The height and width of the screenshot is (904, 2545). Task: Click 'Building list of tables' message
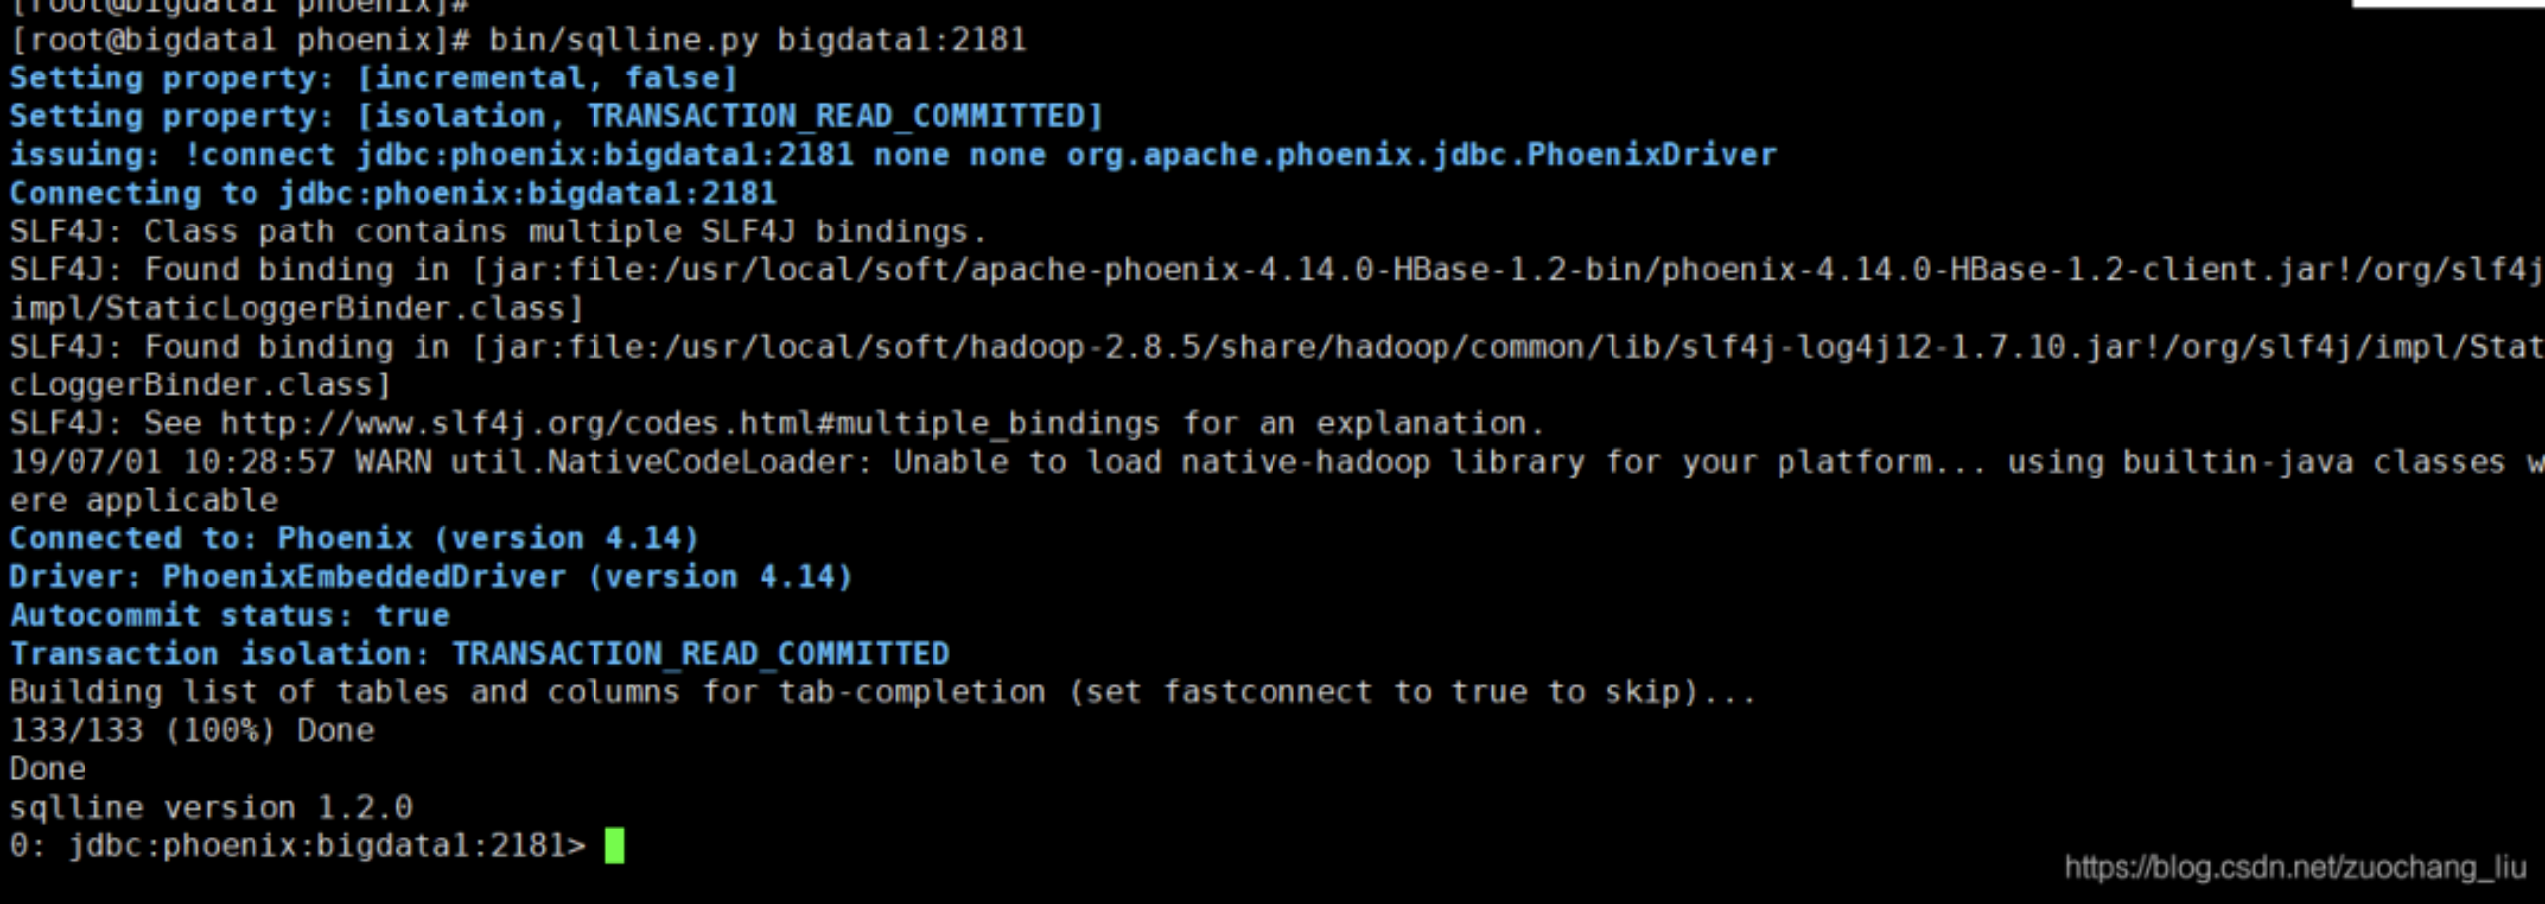tap(883, 692)
